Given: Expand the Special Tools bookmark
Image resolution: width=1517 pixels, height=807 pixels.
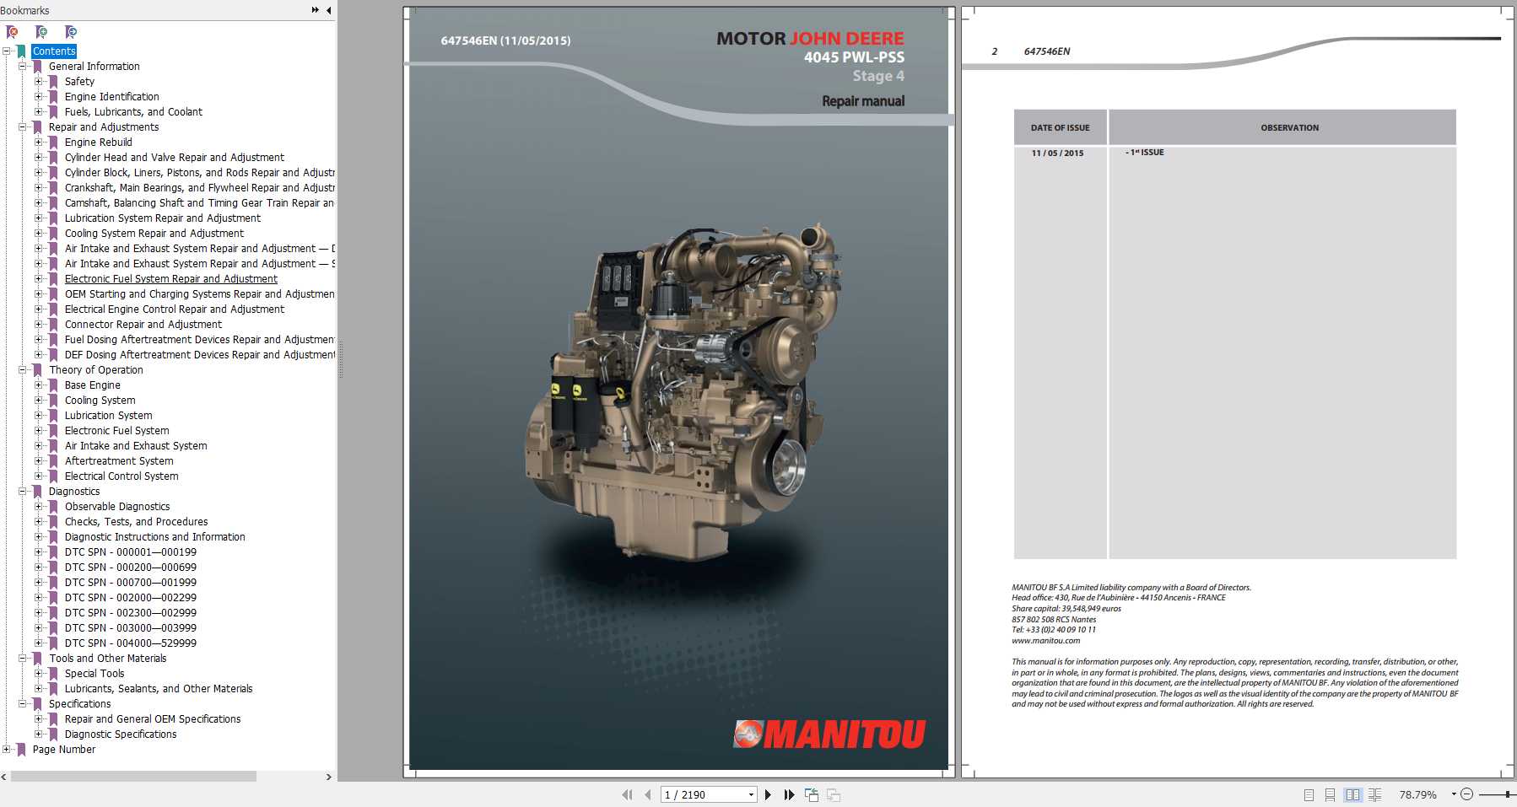Looking at the screenshot, I should click(x=38, y=674).
